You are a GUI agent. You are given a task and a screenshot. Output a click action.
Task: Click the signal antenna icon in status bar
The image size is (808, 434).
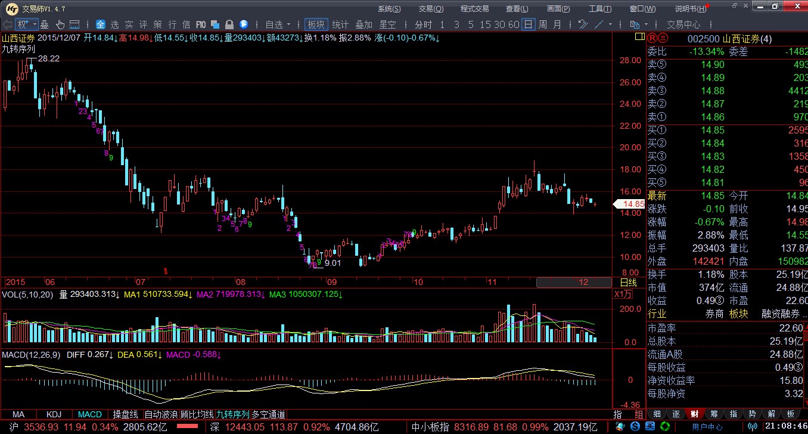[753, 427]
